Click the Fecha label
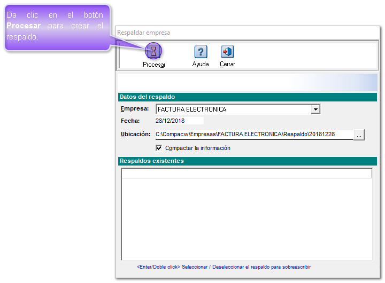385x283 pixels. tap(130, 121)
